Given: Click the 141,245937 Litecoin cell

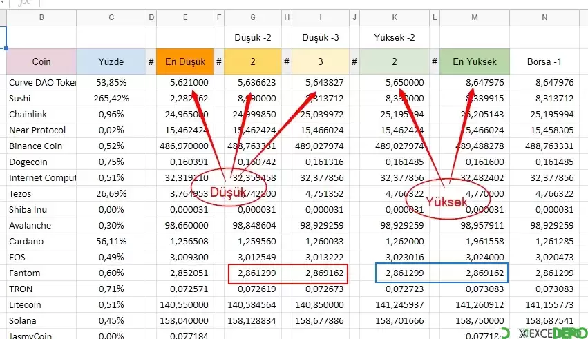Looking at the screenshot, I should [x=395, y=305].
